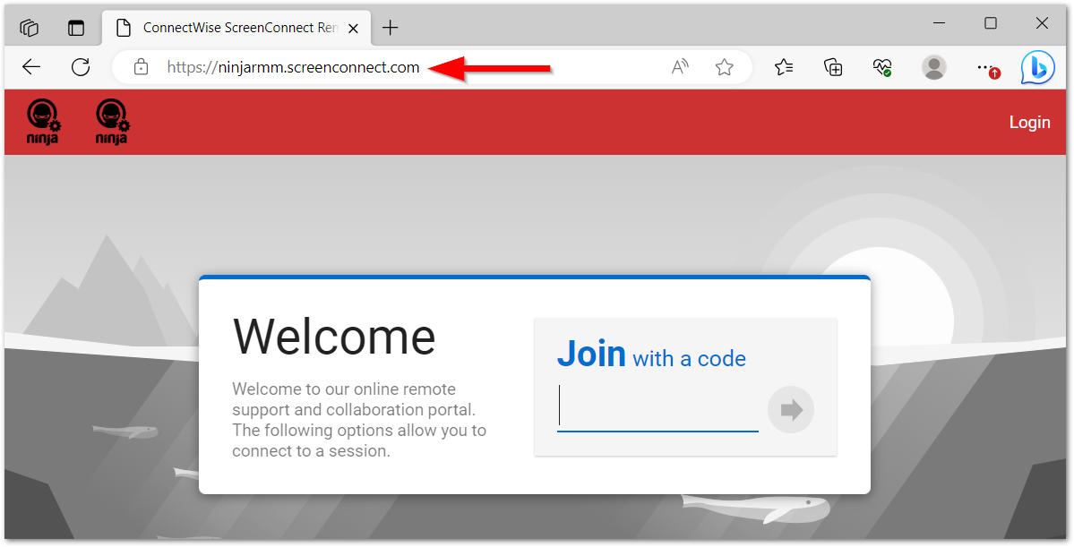Viewport: 1074px width, 547px height.
Task: Click the lock site info icon
Action: (x=142, y=67)
